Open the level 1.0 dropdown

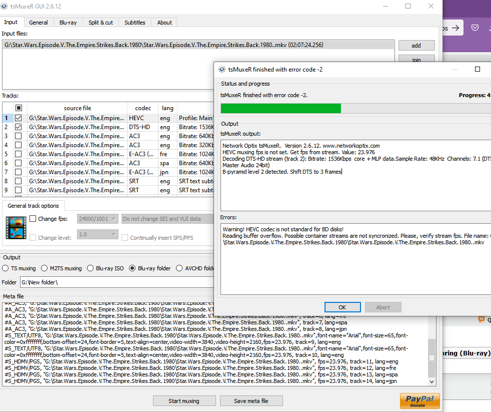tap(97, 234)
